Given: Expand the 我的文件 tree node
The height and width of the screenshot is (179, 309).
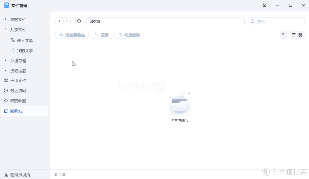Looking at the screenshot, I should click(6, 19).
